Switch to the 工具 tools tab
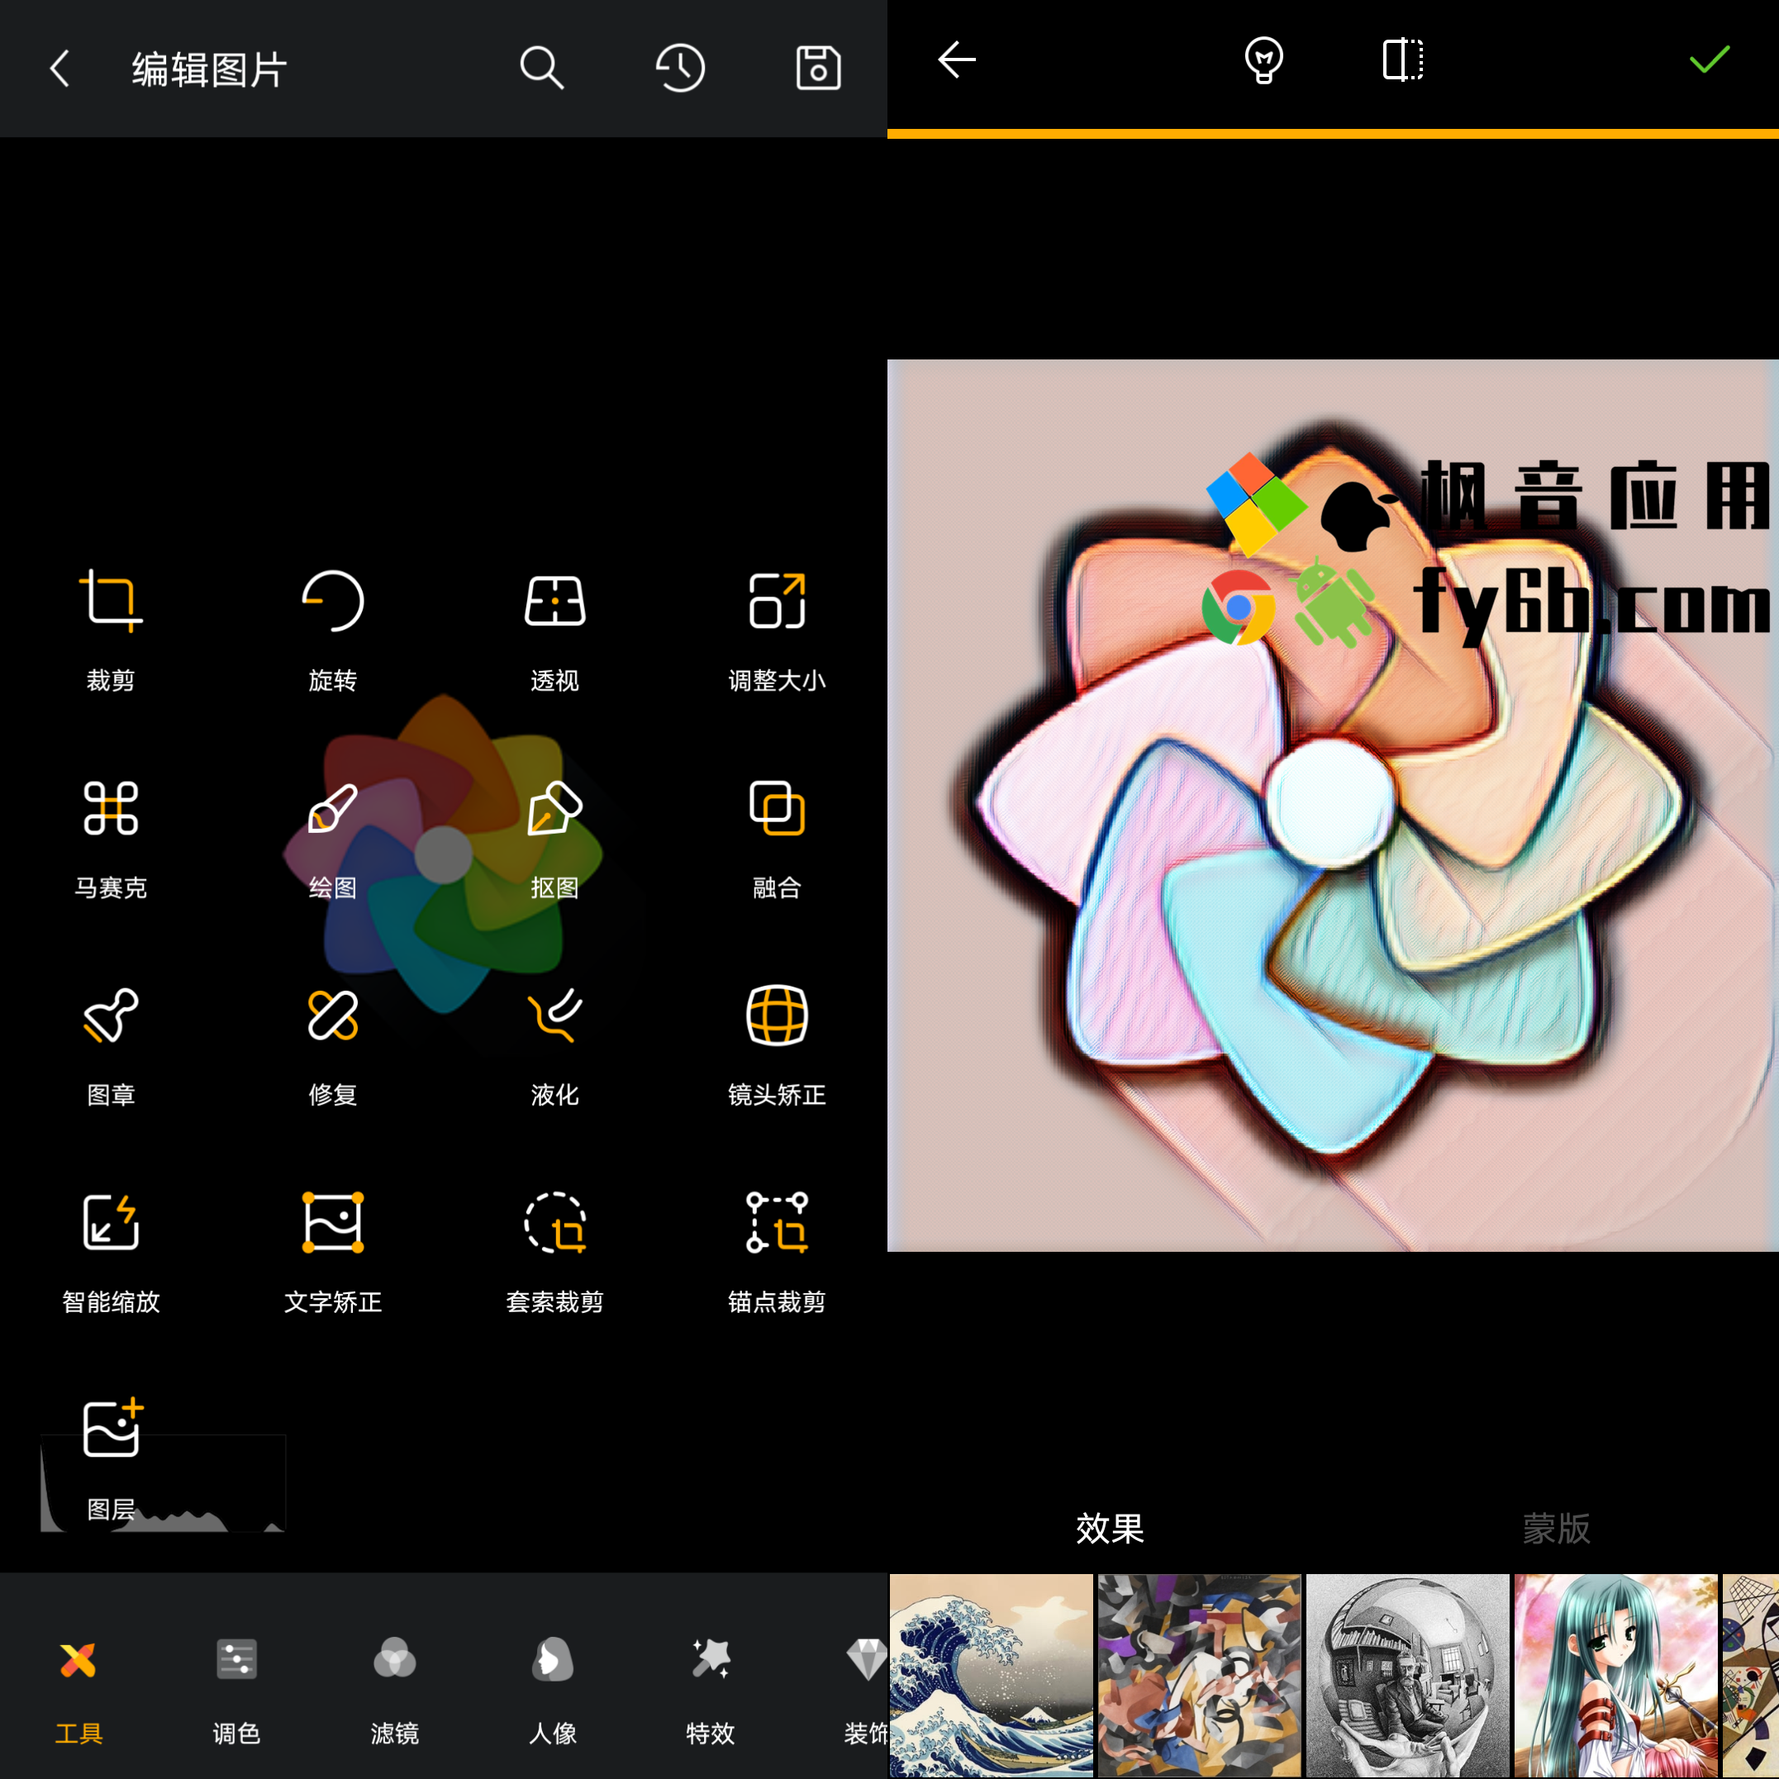This screenshot has width=1779, height=1779. [78, 1692]
